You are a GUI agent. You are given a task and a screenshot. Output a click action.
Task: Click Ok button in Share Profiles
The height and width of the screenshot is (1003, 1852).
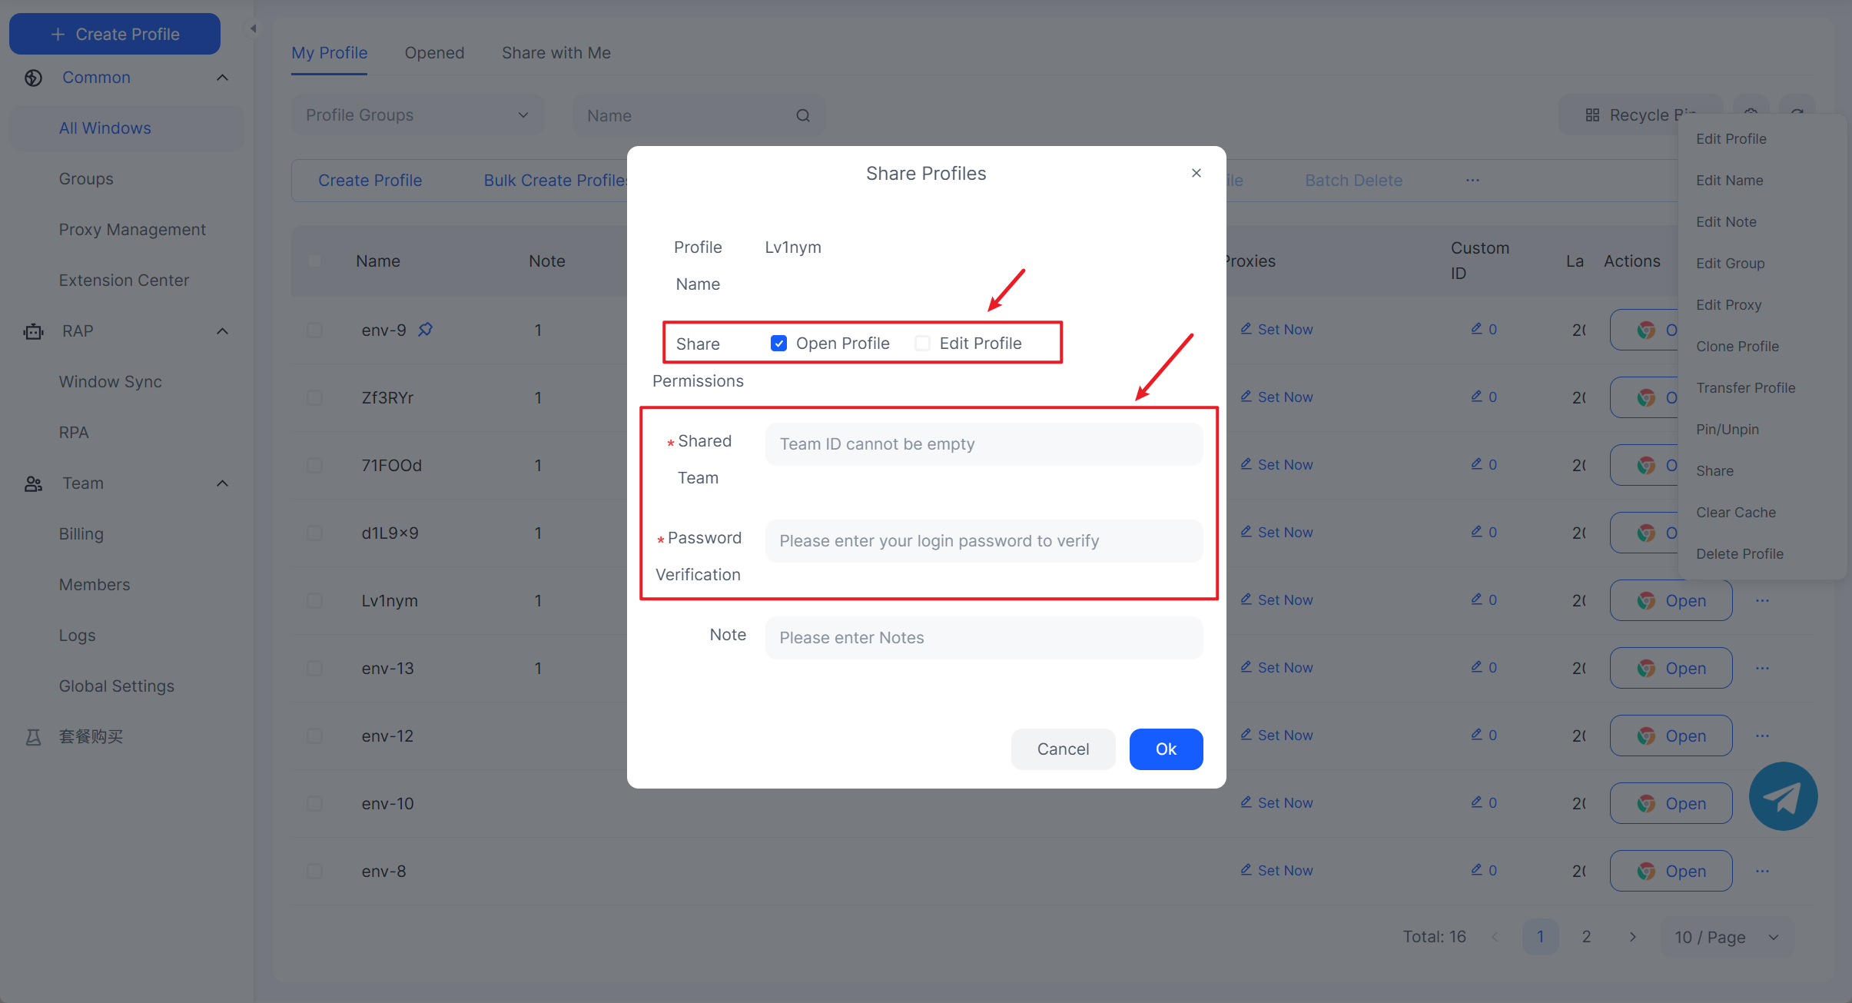1165,749
